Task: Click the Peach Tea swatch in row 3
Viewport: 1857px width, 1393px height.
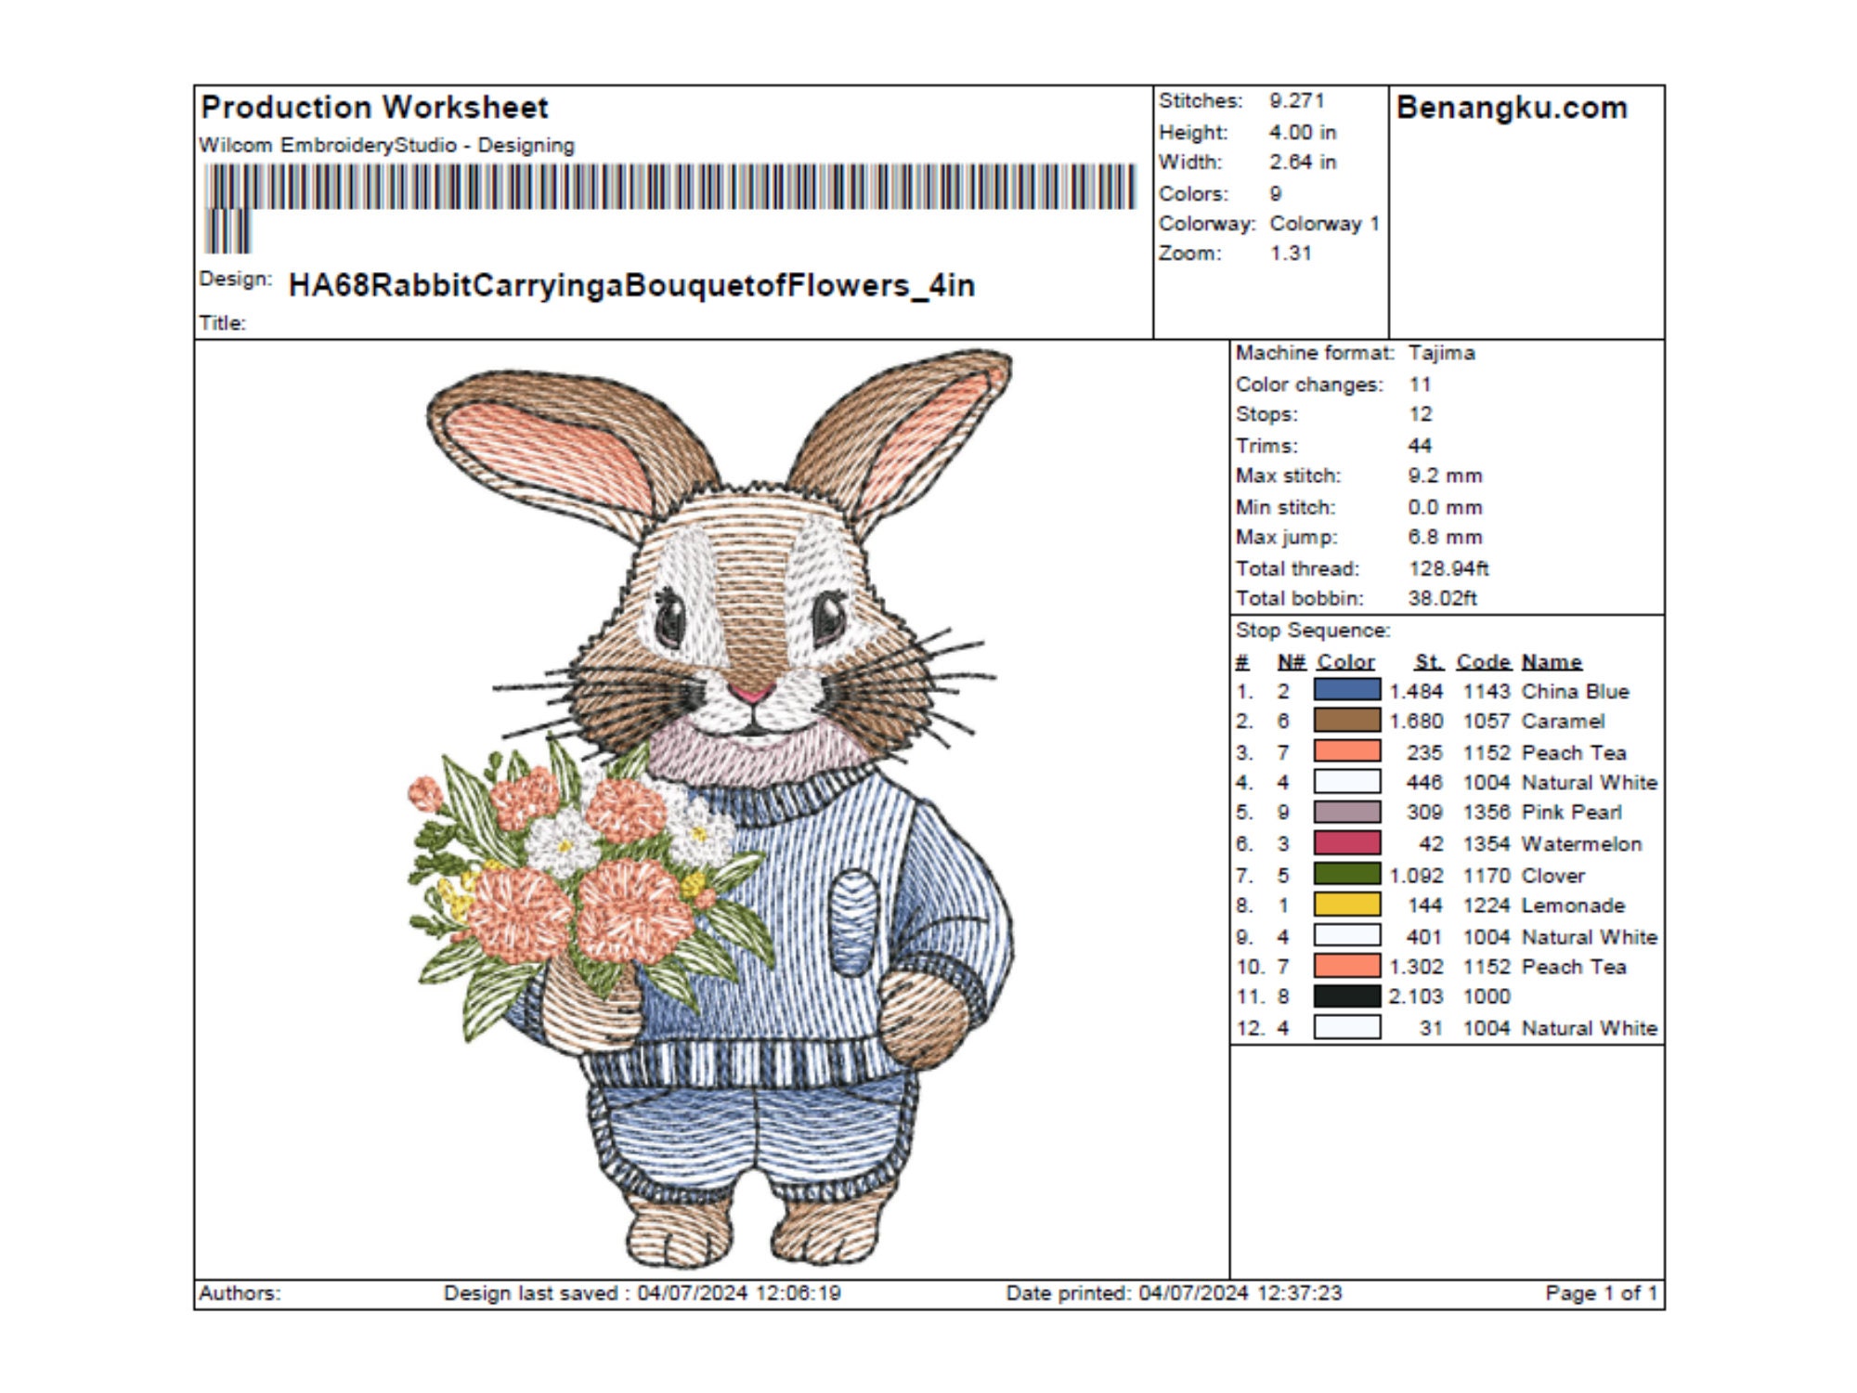Action: (1346, 751)
